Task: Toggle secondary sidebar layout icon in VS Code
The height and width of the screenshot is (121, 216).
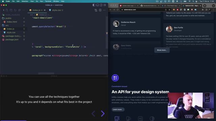Action: (101, 5)
